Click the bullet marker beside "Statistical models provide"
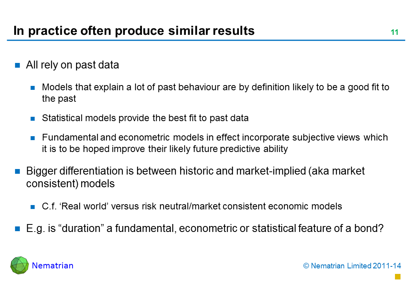Screen dimensions: 412x285 (34, 118)
